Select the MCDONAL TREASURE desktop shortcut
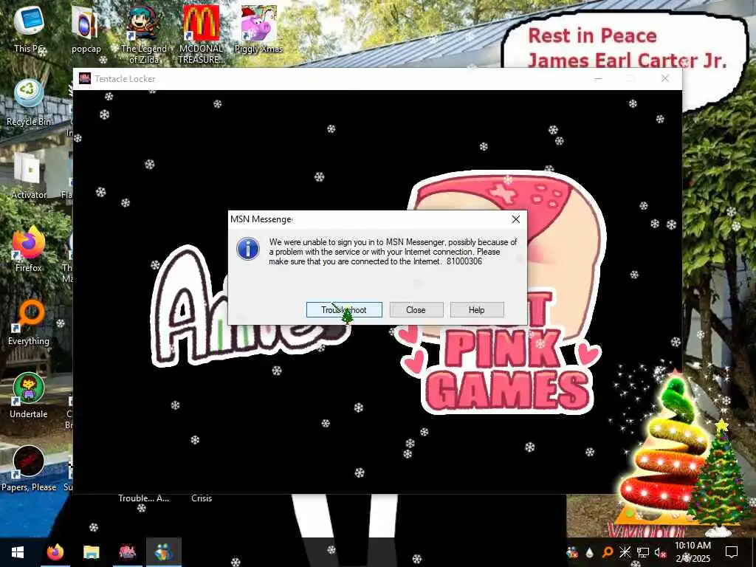This screenshot has width=756, height=567. point(201,34)
